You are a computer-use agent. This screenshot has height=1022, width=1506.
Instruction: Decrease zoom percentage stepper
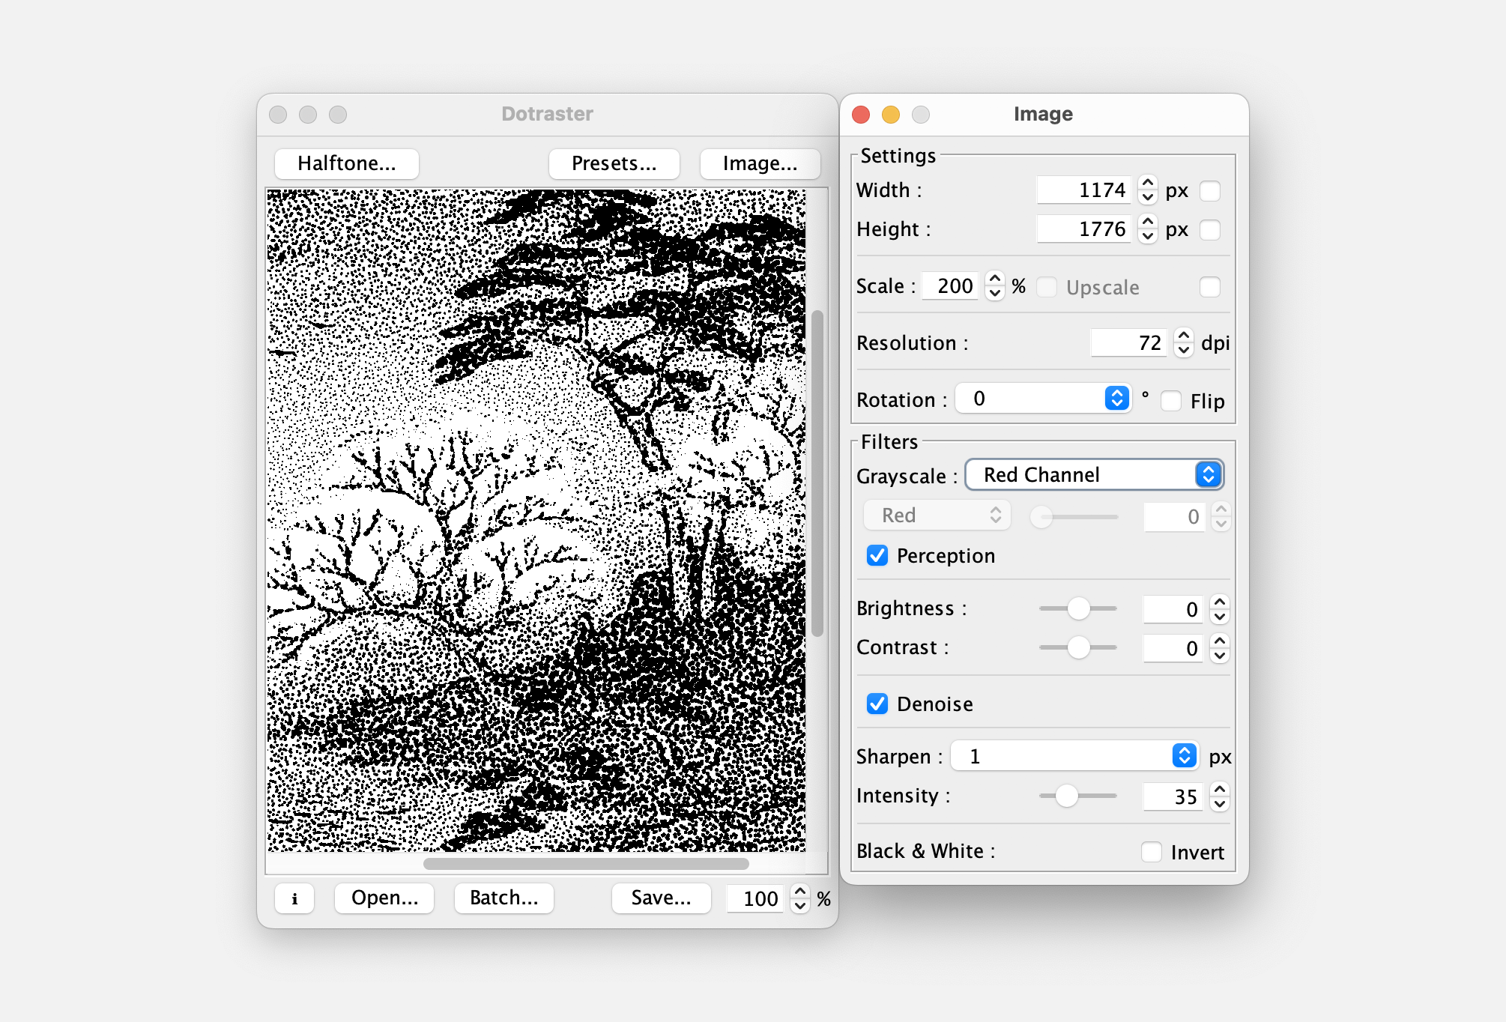(800, 906)
